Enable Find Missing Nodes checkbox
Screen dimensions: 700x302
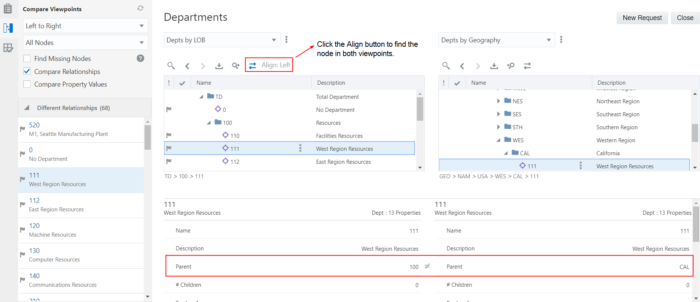coord(27,58)
